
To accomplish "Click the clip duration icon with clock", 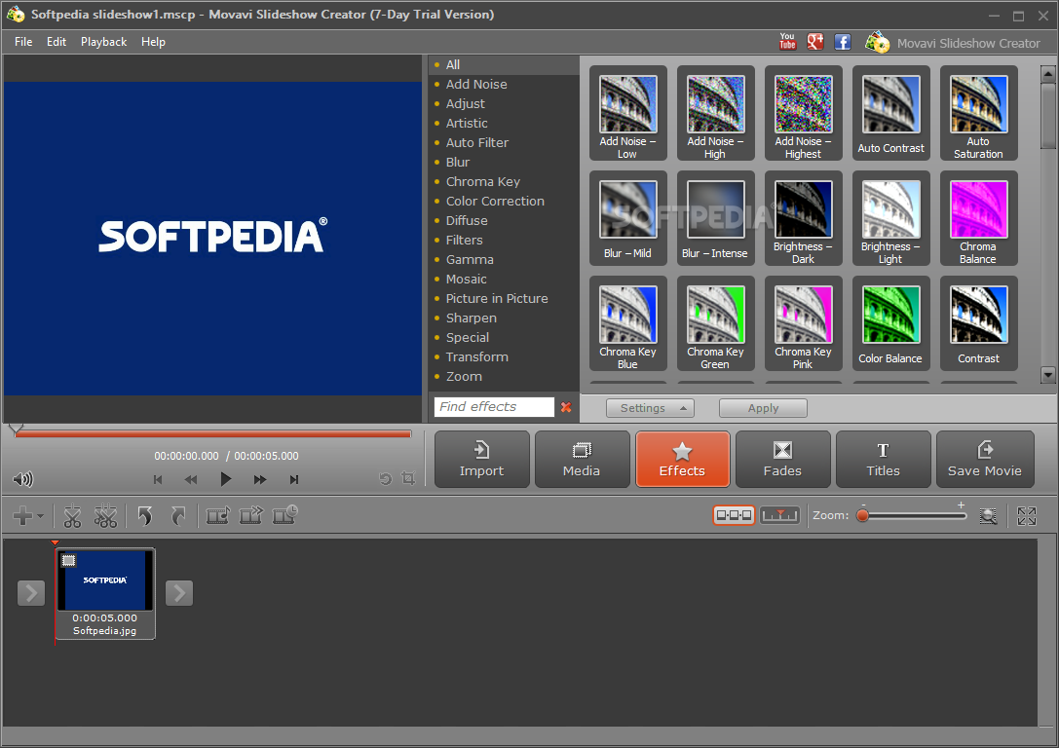I will (x=284, y=516).
